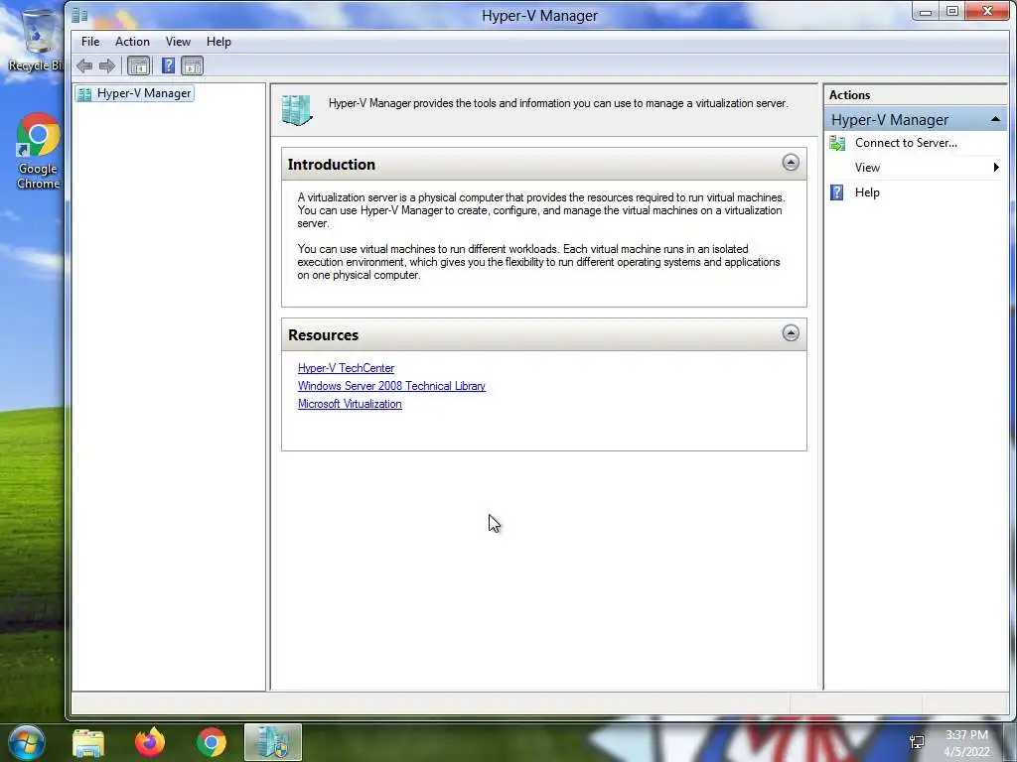Select the Hyper-V Manager taskbar button
This screenshot has width=1017, height=762.
(x=273, y=742)
